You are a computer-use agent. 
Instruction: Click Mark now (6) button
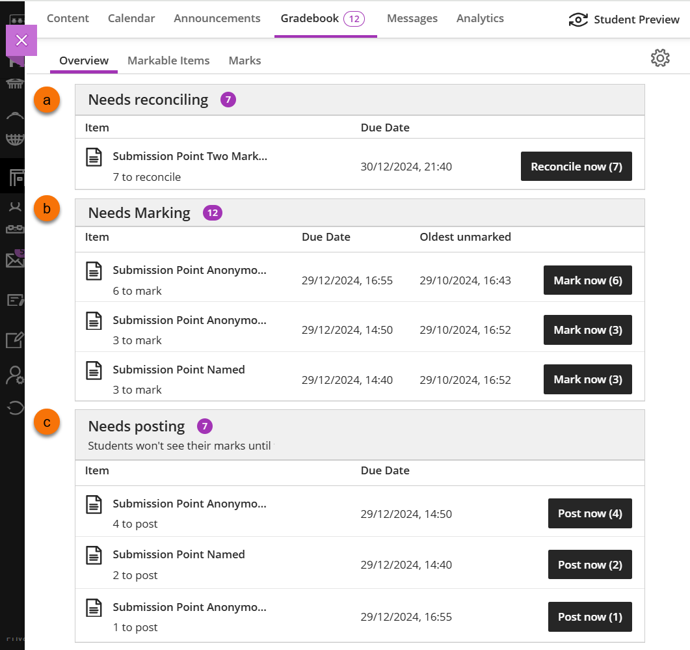point(587,280)
